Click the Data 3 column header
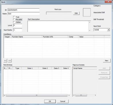Viewport: 113px width, 105px height. pos(56,68)
